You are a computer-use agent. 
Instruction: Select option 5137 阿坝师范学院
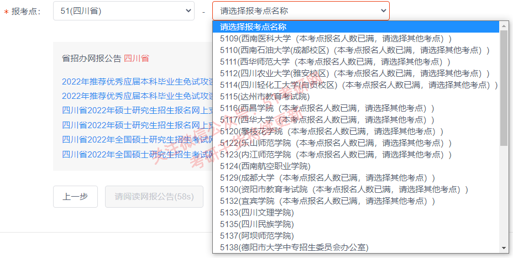pyautogui.click(x=356, y=236)
